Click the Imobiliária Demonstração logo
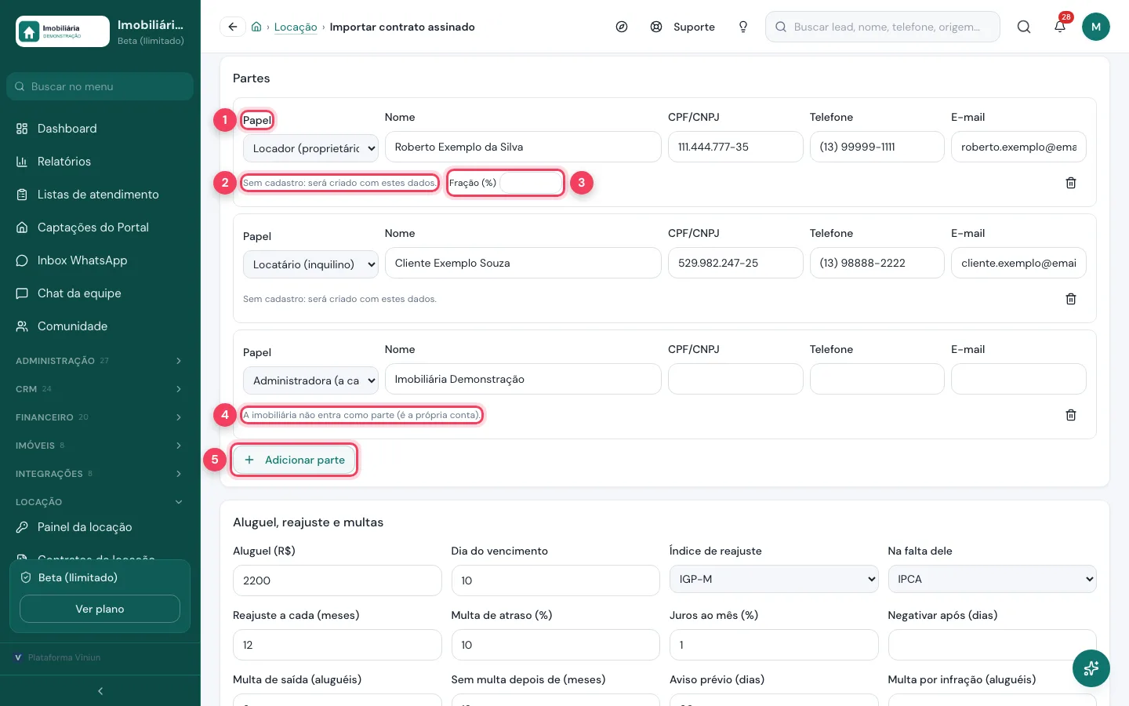 pos(63,31)
